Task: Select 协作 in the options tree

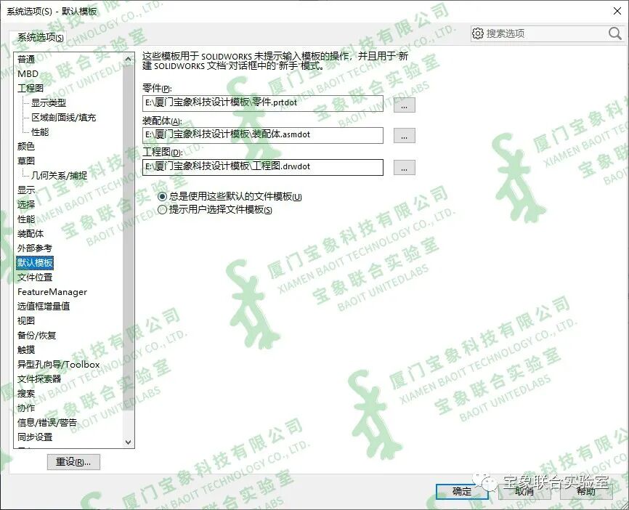Action: pos(26,408)
